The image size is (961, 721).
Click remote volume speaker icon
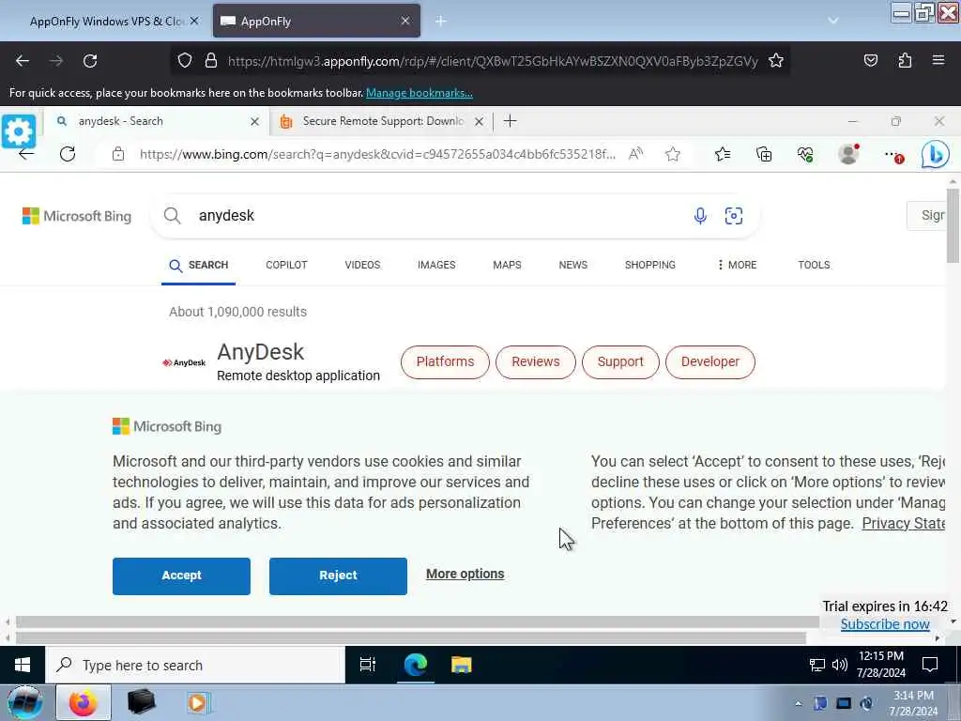[x=840, y=665]
